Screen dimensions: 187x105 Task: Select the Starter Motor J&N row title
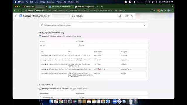(79, 60)
